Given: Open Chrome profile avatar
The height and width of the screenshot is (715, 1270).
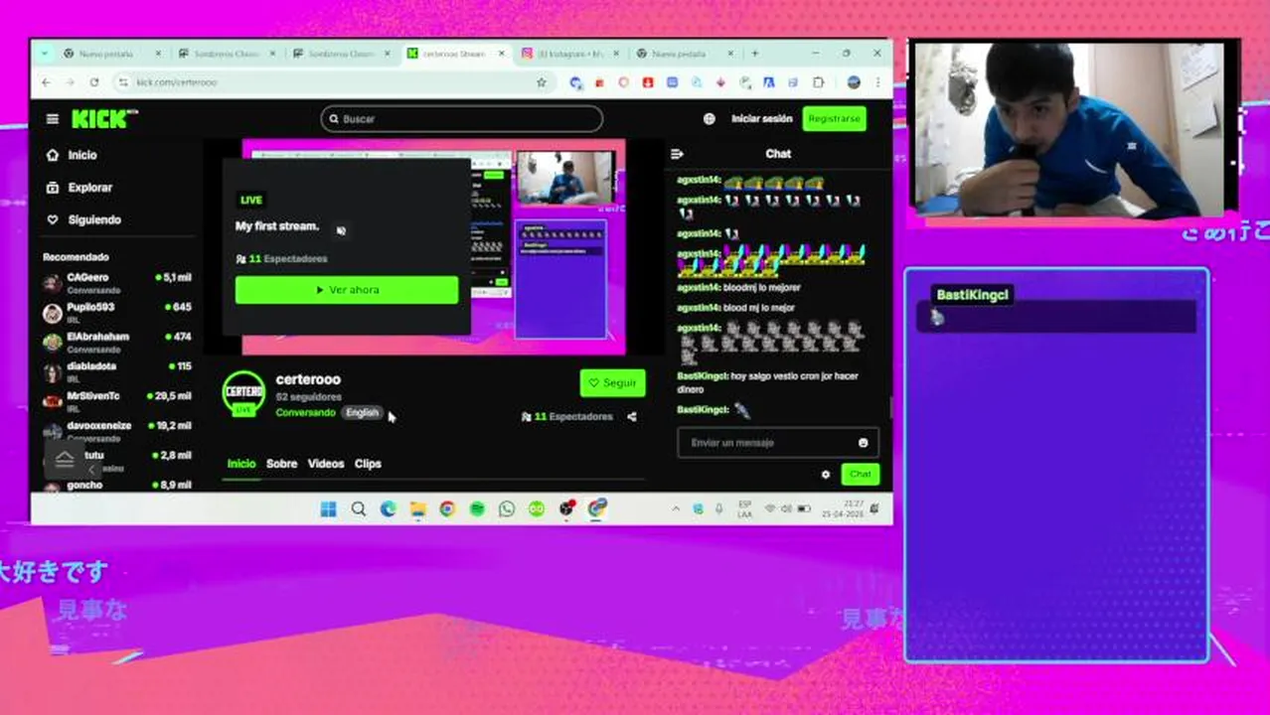Looking at the screenshot, I should (x=854, y=82).
